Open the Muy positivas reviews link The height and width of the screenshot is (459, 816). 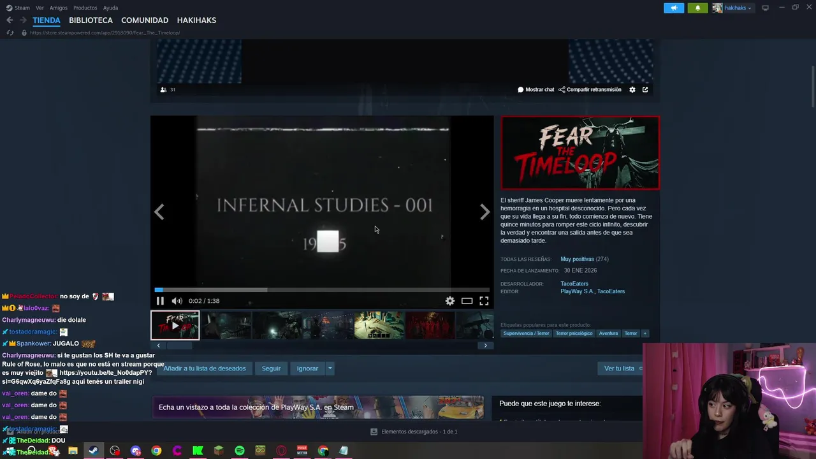click(577, 259)
